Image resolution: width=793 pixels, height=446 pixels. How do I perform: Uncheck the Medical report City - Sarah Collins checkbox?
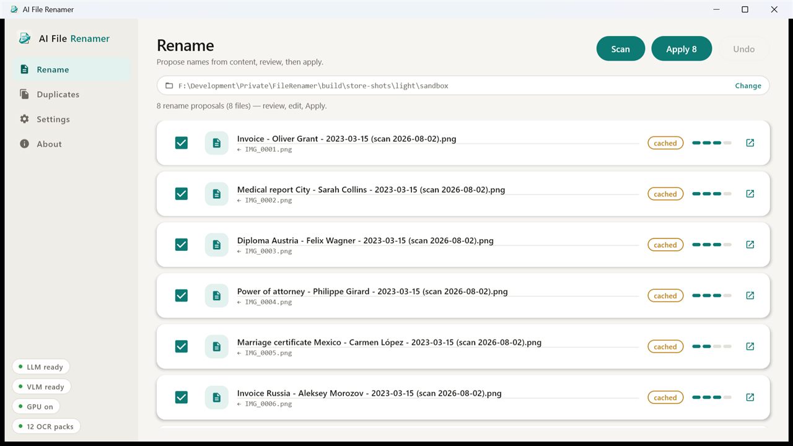pos(182,194)
